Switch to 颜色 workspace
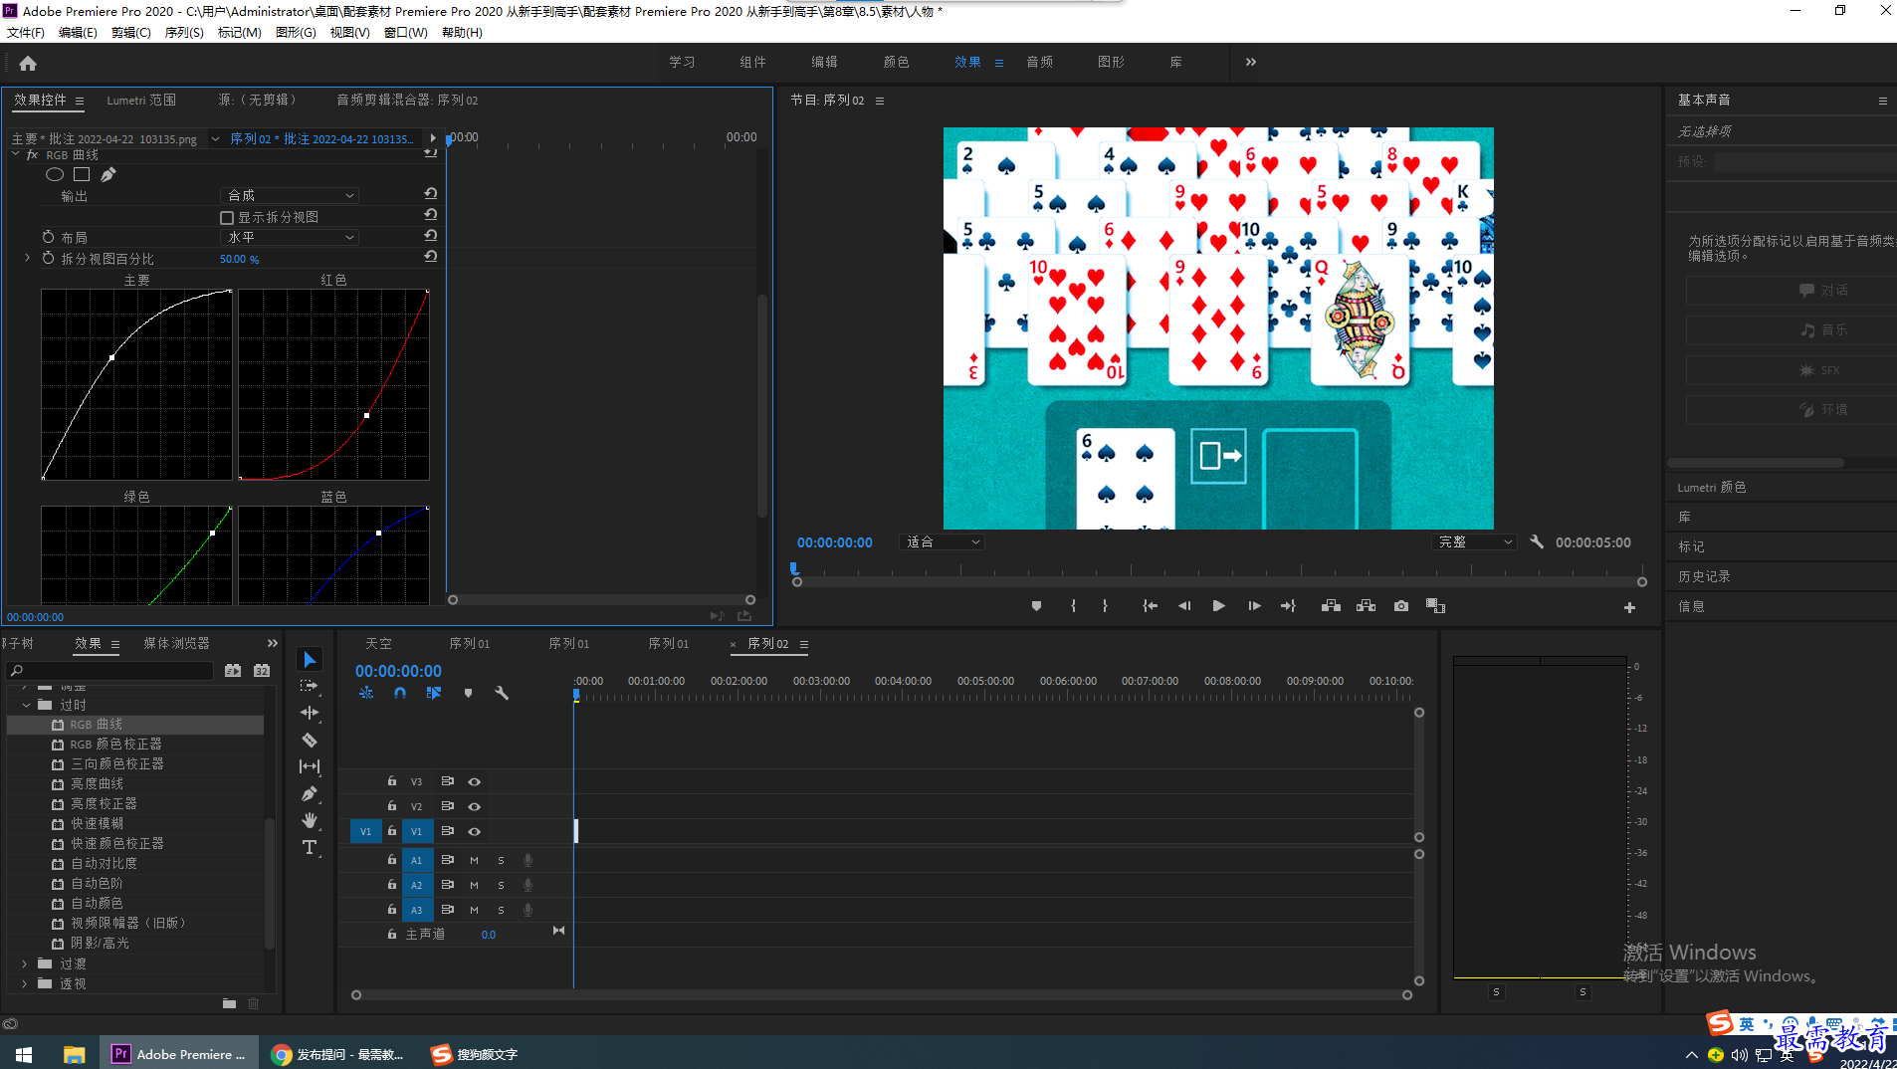1897x1069 pixels. click(896, 62)
